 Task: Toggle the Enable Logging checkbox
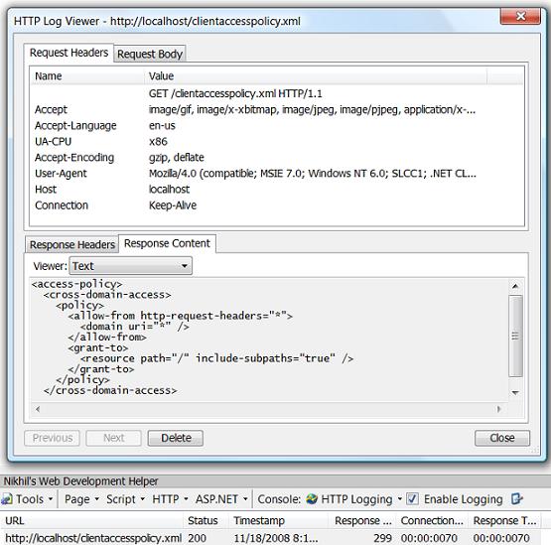pyautogui.click(x=412, y=499)
